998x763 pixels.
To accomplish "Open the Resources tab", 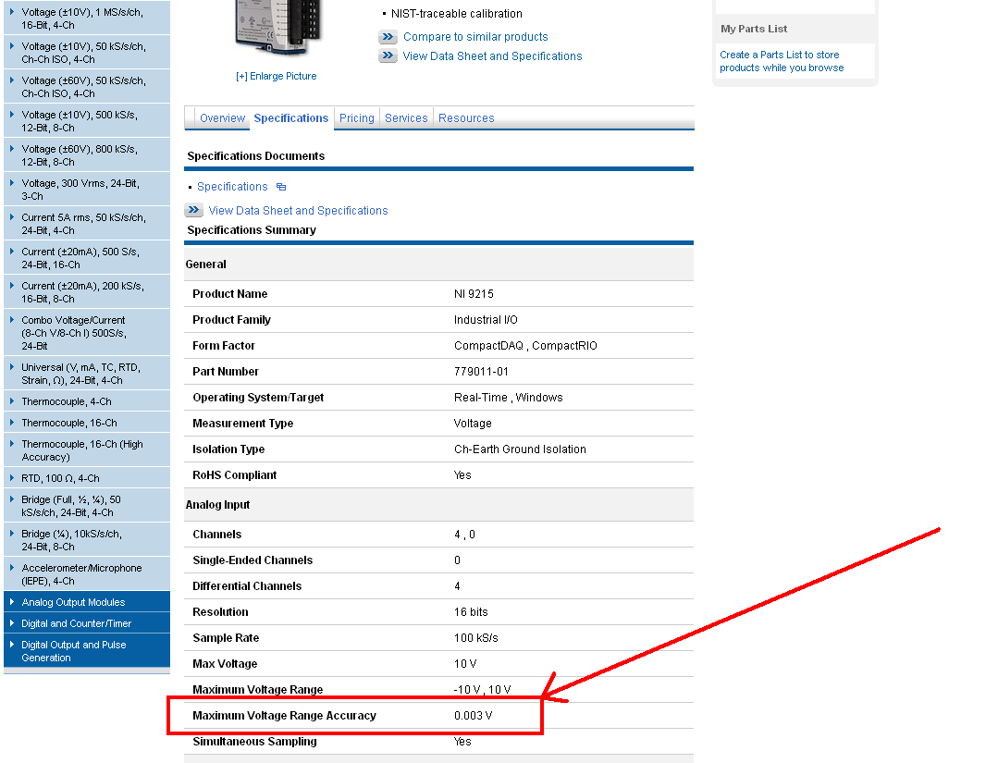I will [466, 117].
